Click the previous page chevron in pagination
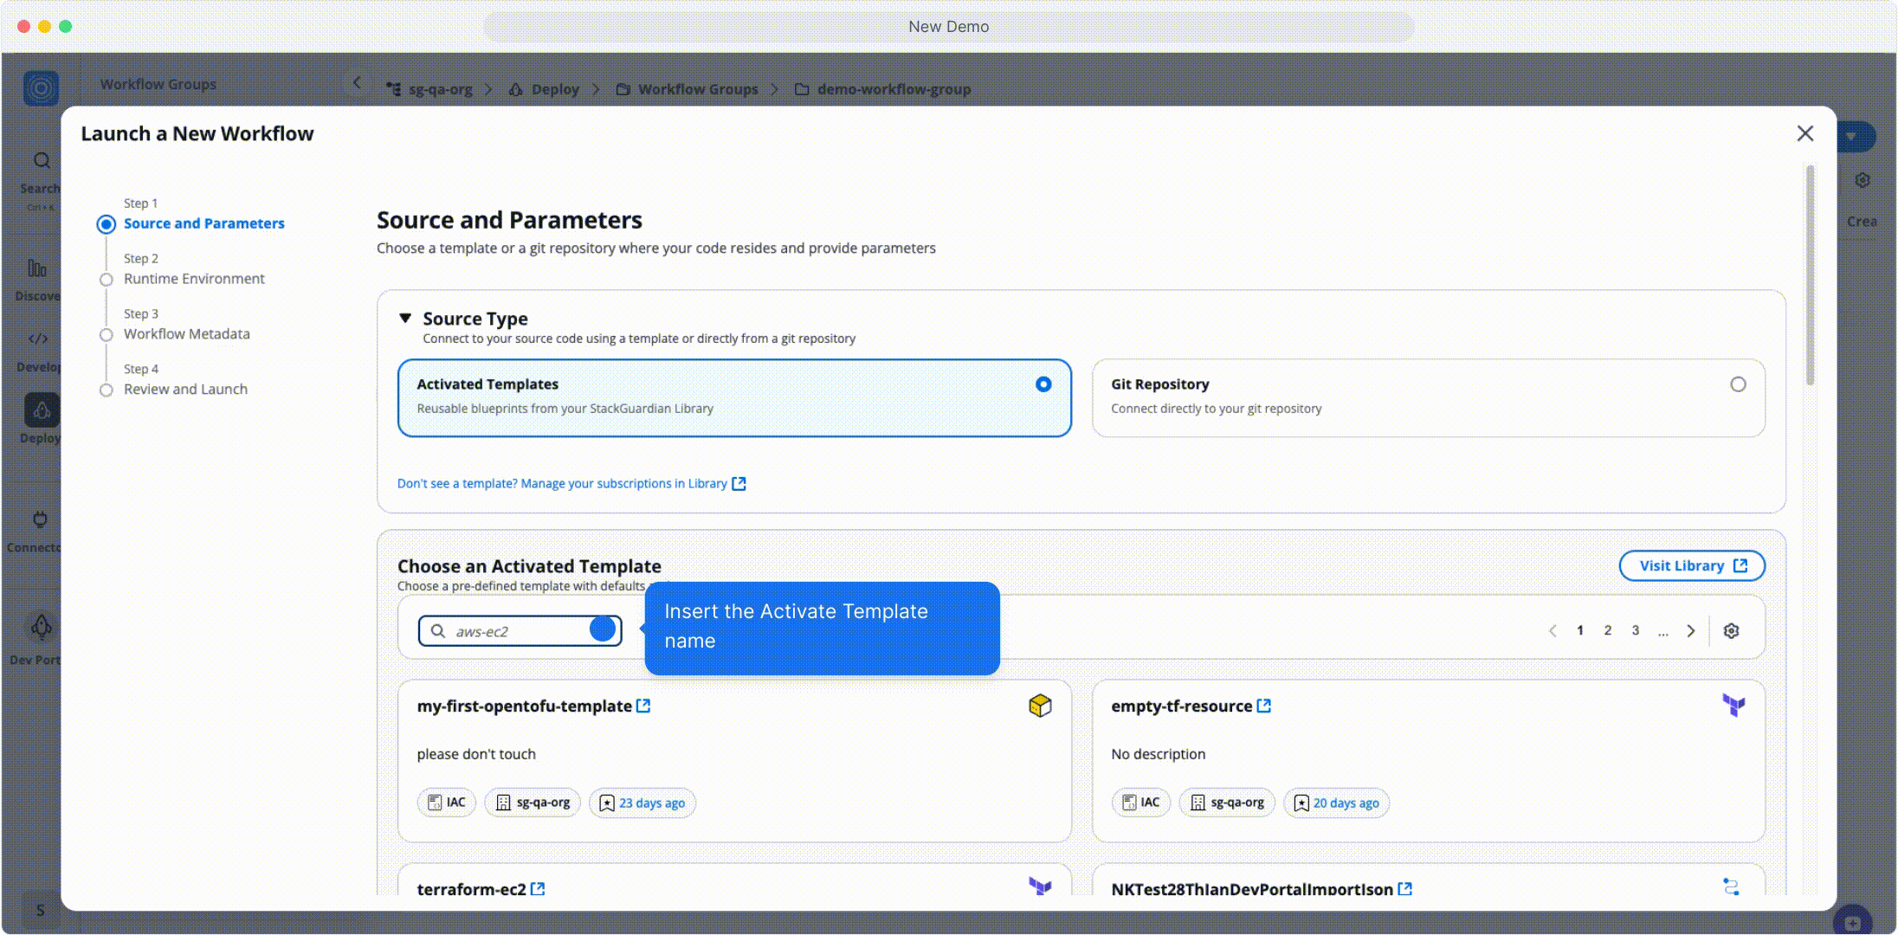The width and height of the screenshot is (1898, 935). (x=1552, y=630)
